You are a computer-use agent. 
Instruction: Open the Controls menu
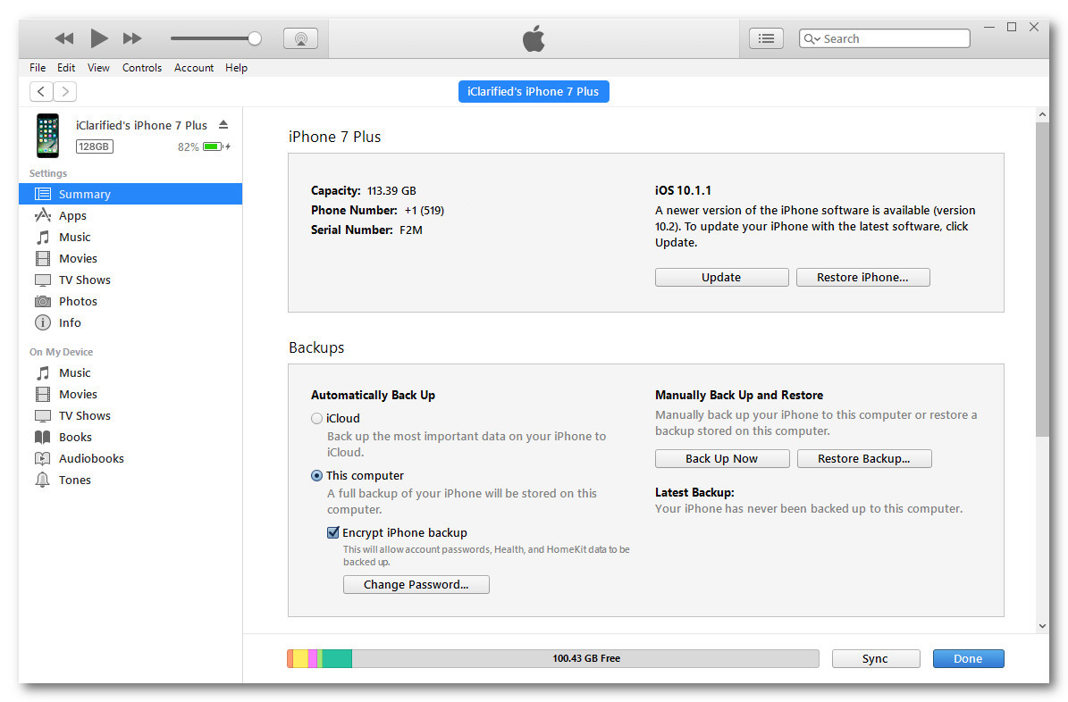(142, 68)
